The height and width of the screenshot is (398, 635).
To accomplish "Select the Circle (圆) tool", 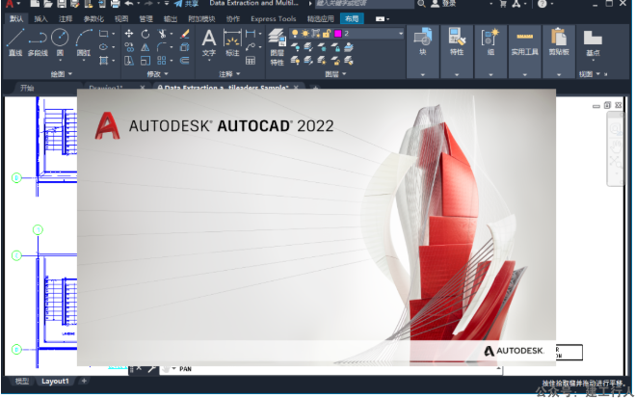I will (60, 42).
